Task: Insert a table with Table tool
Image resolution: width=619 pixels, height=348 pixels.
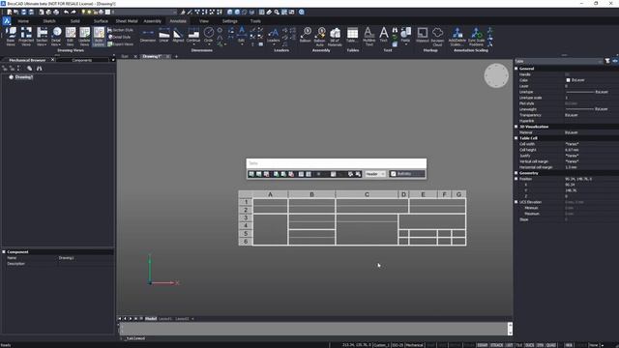Action: click(352, 35)
